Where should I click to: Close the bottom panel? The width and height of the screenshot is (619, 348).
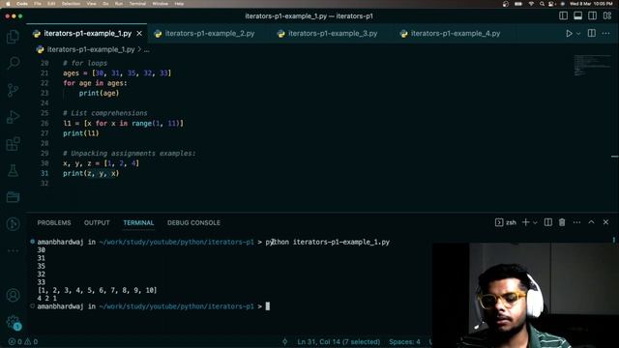[606, 222]
